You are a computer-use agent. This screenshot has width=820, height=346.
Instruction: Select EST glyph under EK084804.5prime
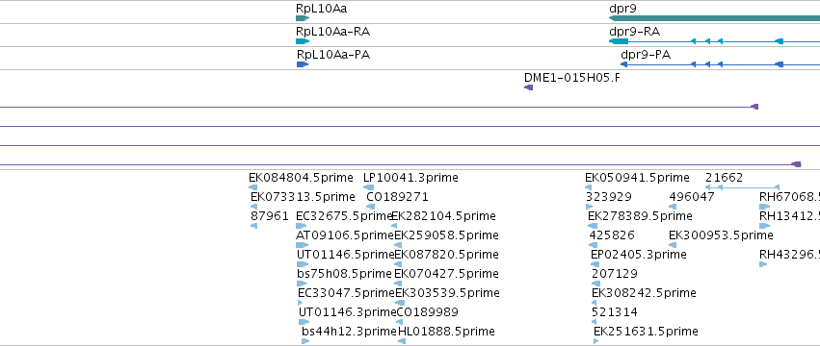pyautogui.click(x=253, y=187)
